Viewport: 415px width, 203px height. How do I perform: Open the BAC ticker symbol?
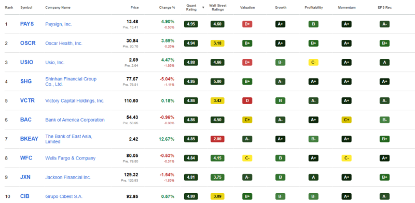pos(26,120)
